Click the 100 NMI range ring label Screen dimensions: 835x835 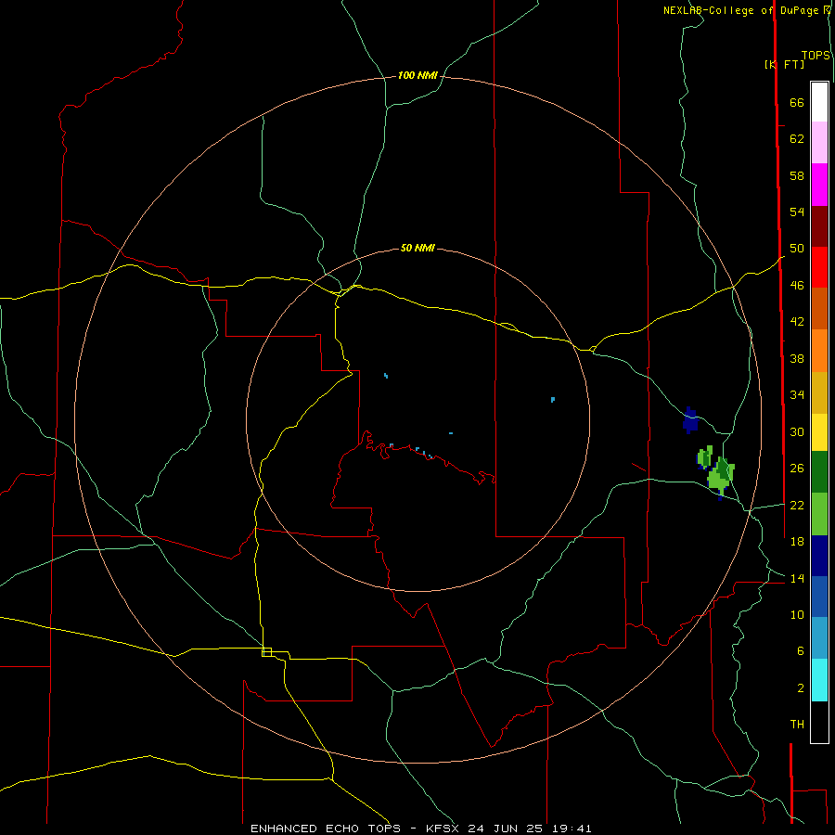pos(417,75)
